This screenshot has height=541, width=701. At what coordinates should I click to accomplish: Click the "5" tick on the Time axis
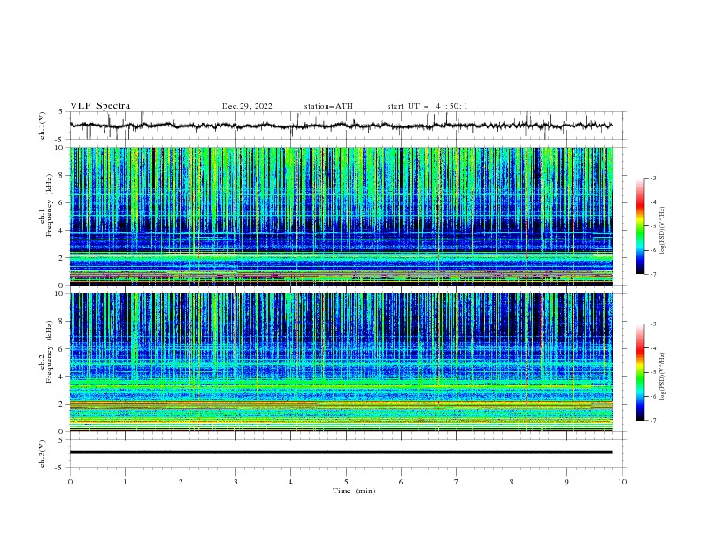pyautogui.click(x=346, y=482)
